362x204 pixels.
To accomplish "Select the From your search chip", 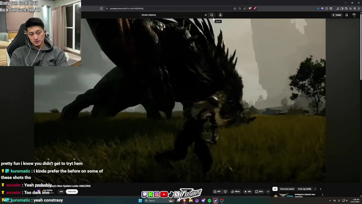I will [287, 189].
